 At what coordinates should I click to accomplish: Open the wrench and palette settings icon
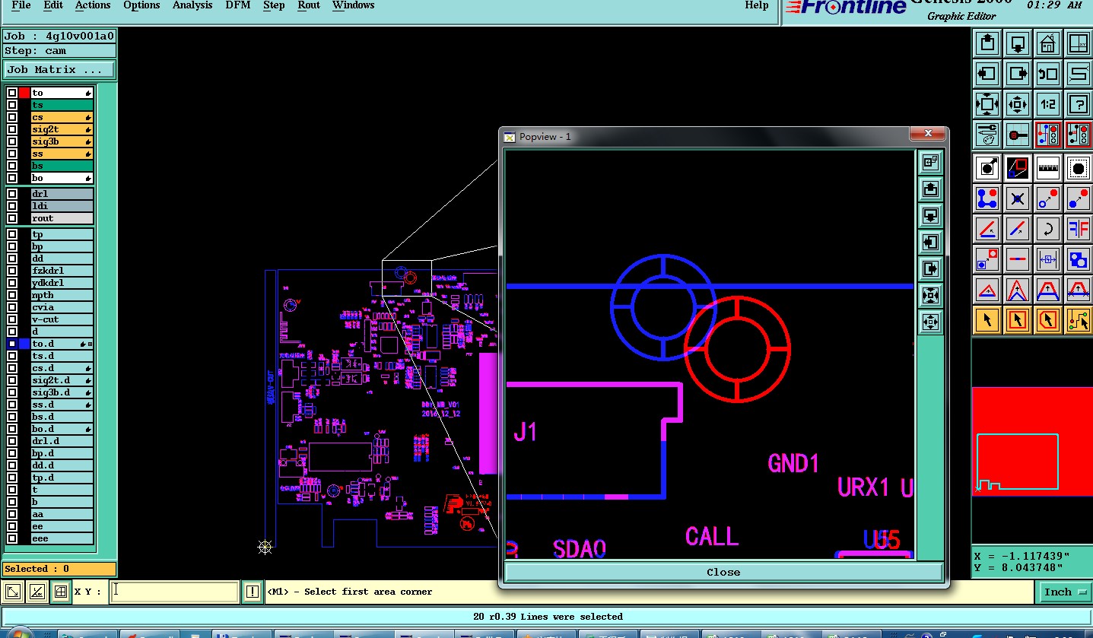point(987,135)
